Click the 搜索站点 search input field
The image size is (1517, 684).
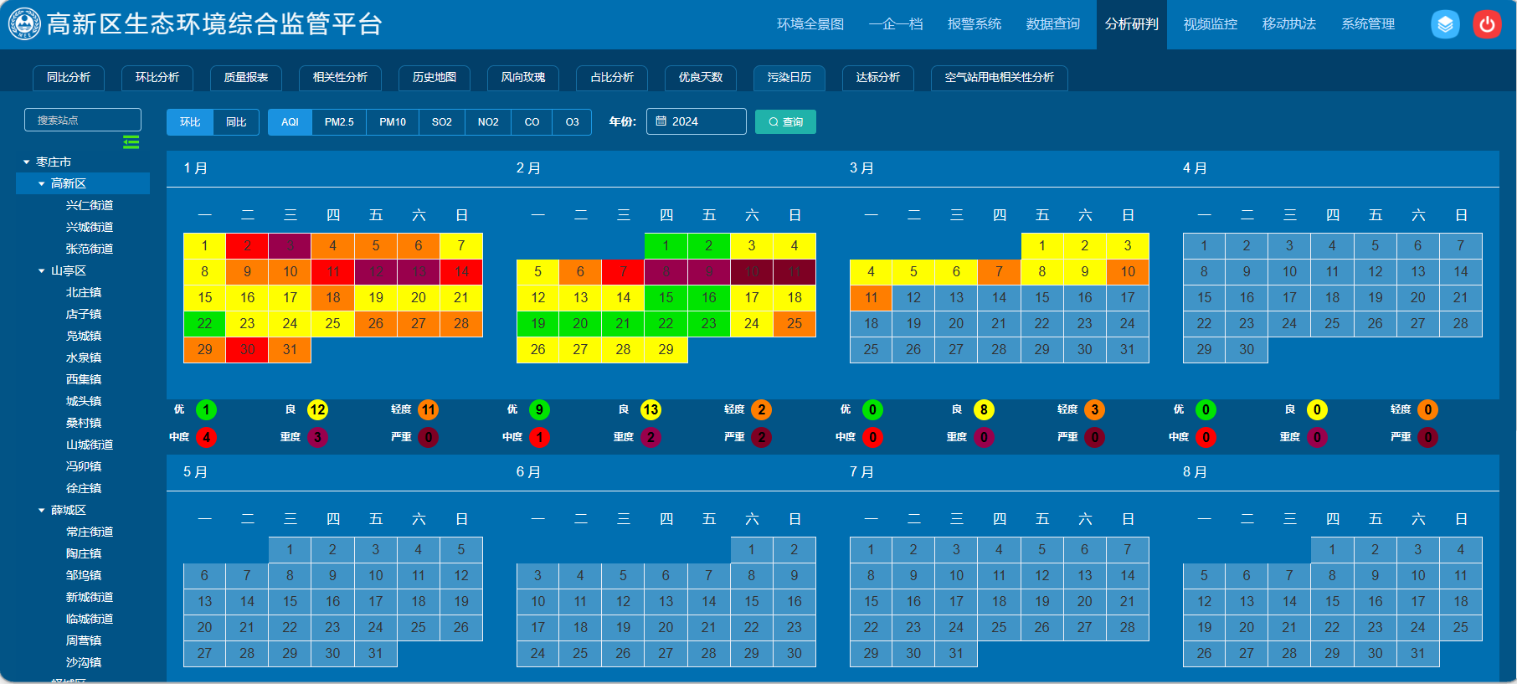click(x=83, y=120)
